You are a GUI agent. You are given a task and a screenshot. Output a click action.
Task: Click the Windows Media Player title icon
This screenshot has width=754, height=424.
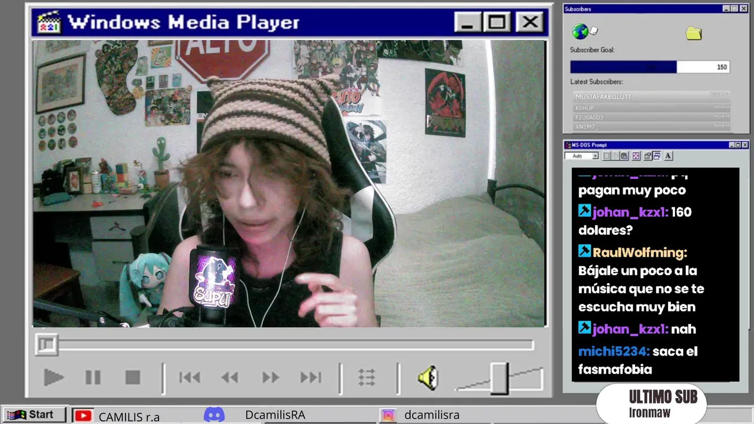49,22
